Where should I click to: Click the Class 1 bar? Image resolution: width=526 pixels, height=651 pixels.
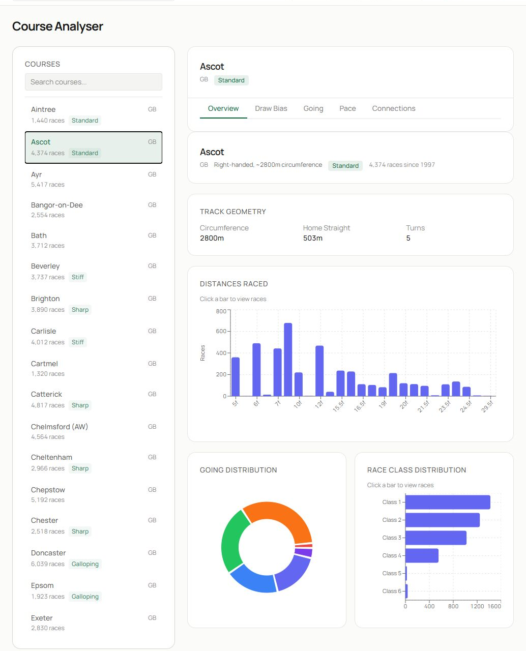(448, 502)
